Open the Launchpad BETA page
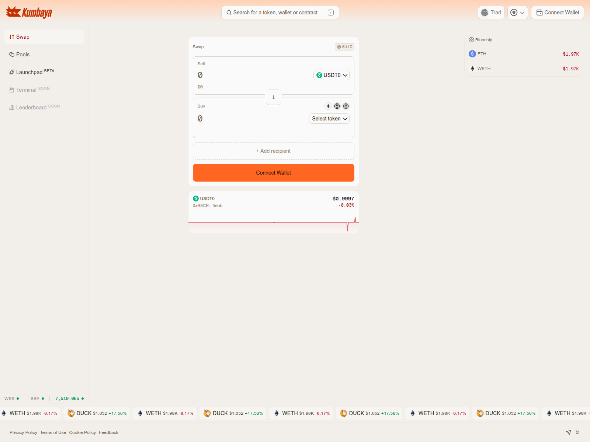The width and height of the screenshot is (590, 442). pyautogui.click(x=44, y=72)
